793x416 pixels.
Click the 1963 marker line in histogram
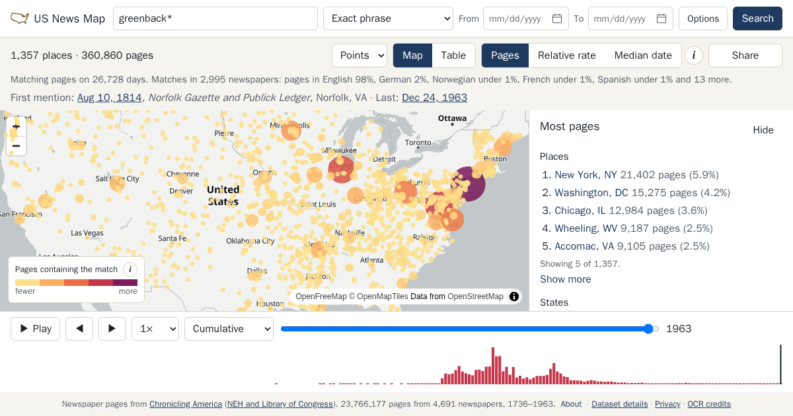click(x=780, y=364)
